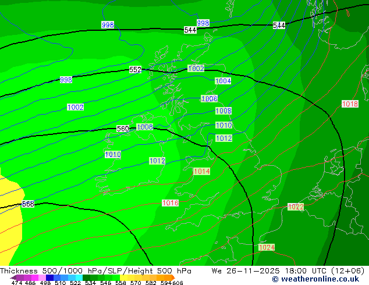Click the legend value 582
Viewport: 369px width, 285px height.
pos(151,283)
